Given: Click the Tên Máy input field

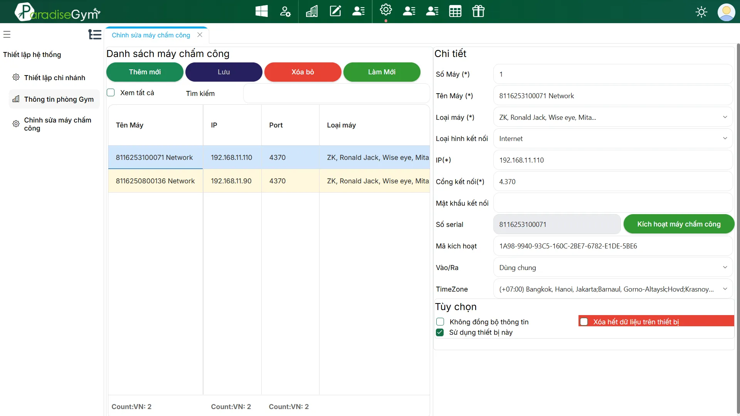Looking at the screenshot, I should 613,96.
